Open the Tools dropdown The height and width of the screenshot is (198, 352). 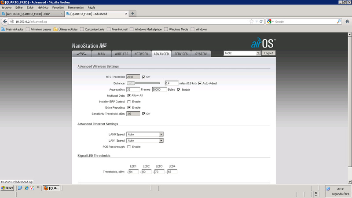pos(242,53)
